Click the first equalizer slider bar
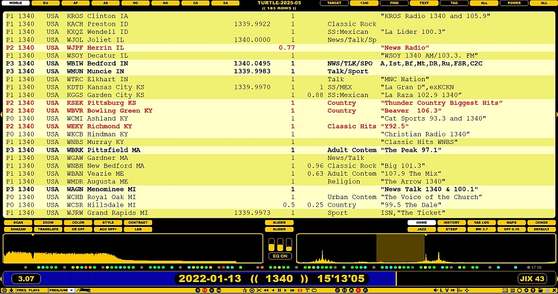 271,244
